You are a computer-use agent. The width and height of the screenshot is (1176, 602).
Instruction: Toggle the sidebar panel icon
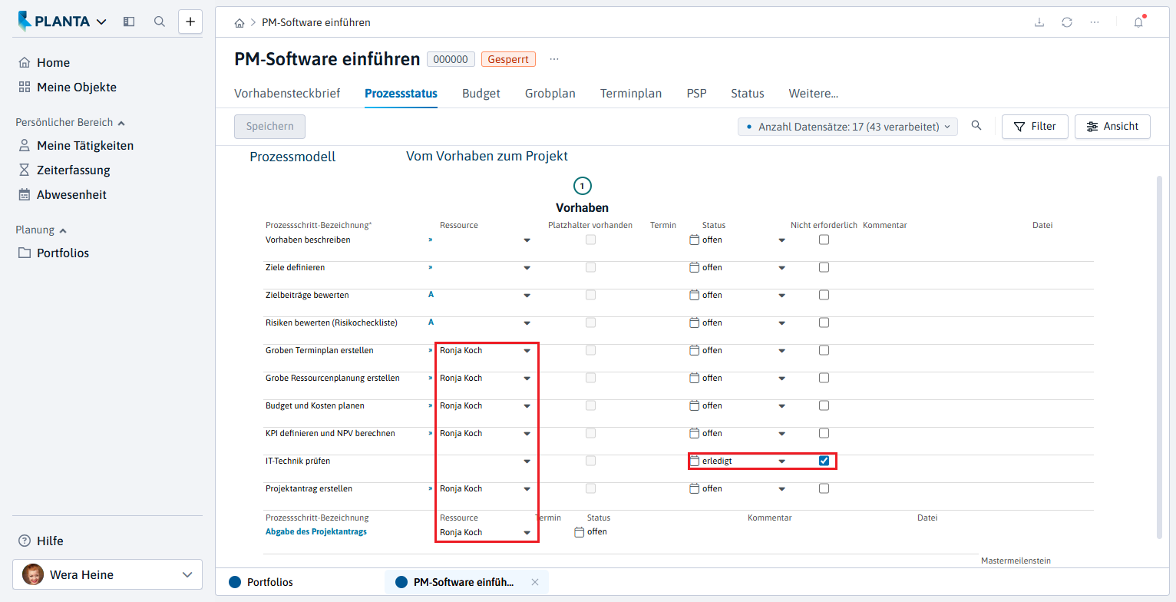point(129,21)
